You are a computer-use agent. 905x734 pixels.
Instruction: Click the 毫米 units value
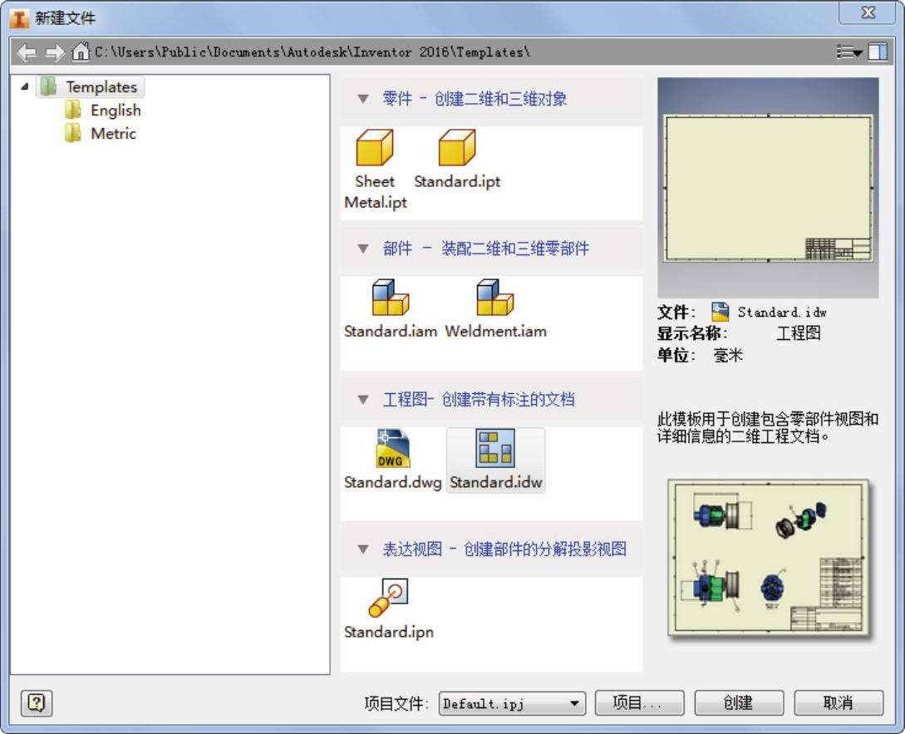[728, 355]
